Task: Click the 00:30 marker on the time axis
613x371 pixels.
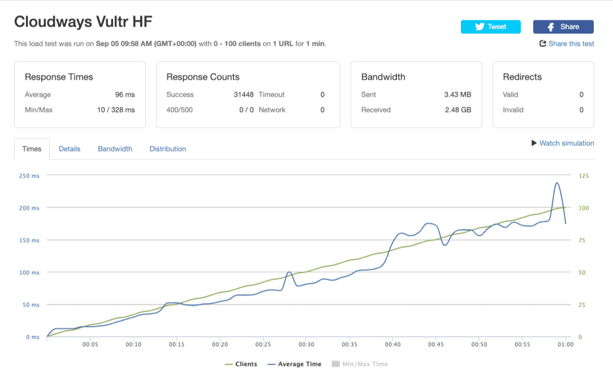Action: coord(306,343)
